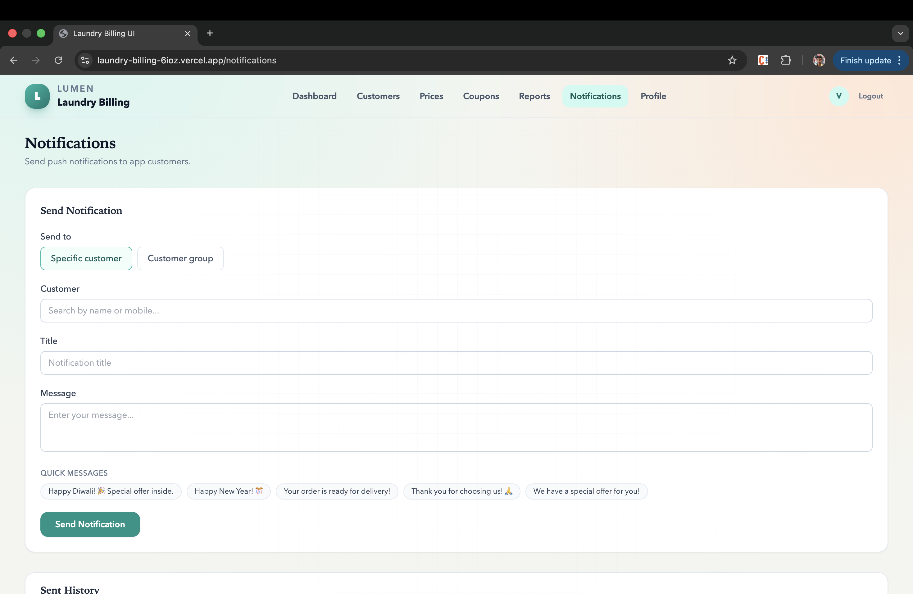Image resolution: width=913 pixels, height=594 pixels.
Task: Navigate to the Coupons tab
Action: [481, 96]
